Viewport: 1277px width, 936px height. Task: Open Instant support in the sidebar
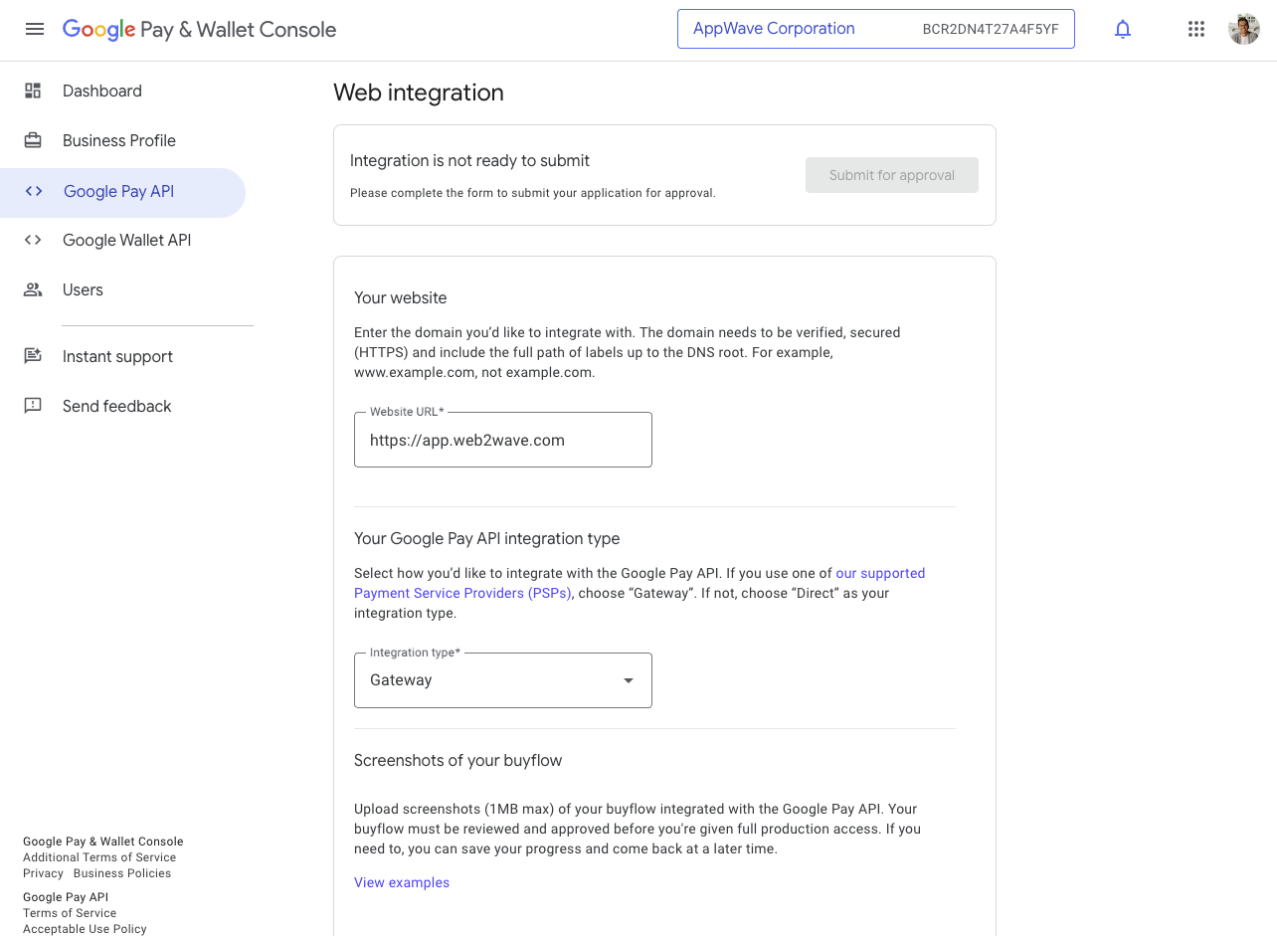[117, 356]
